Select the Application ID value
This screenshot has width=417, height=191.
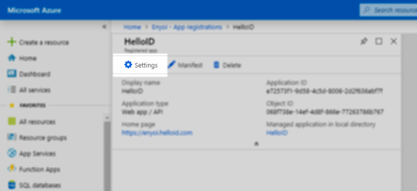click(x=324, y=91)
